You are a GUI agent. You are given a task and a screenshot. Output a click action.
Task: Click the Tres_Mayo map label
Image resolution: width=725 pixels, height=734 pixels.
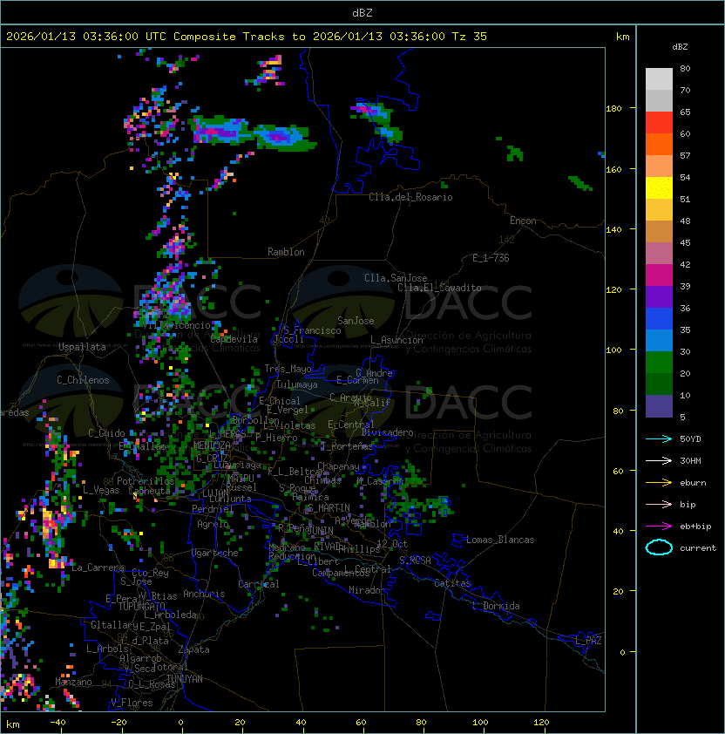288,369
